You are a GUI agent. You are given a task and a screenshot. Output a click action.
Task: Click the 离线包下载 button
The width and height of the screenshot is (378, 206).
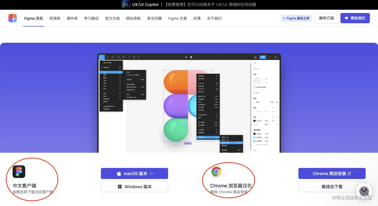[332, 187]
